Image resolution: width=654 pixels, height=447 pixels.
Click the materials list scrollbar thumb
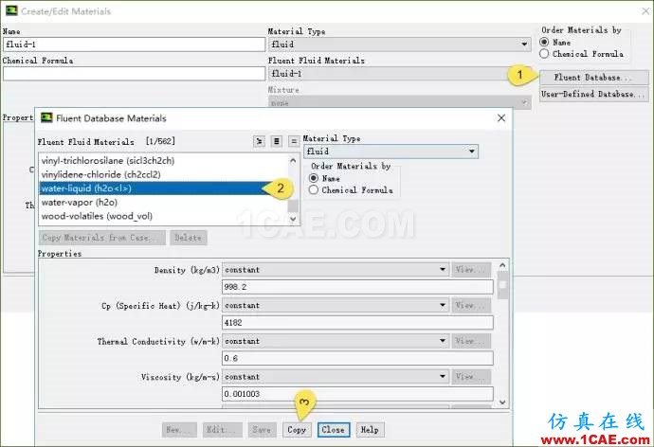(x=293, y=206)
